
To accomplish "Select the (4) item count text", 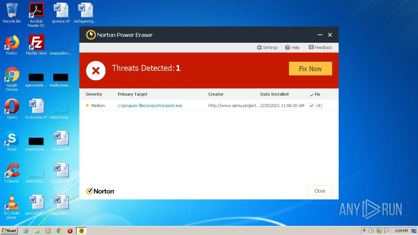I will click(x=319, y=105).
